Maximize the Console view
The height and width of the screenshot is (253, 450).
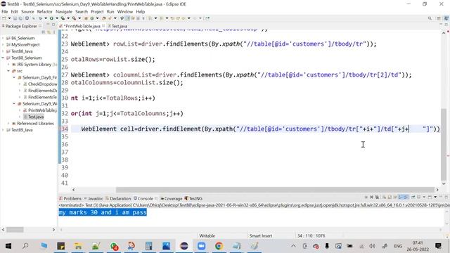point(446,197)
